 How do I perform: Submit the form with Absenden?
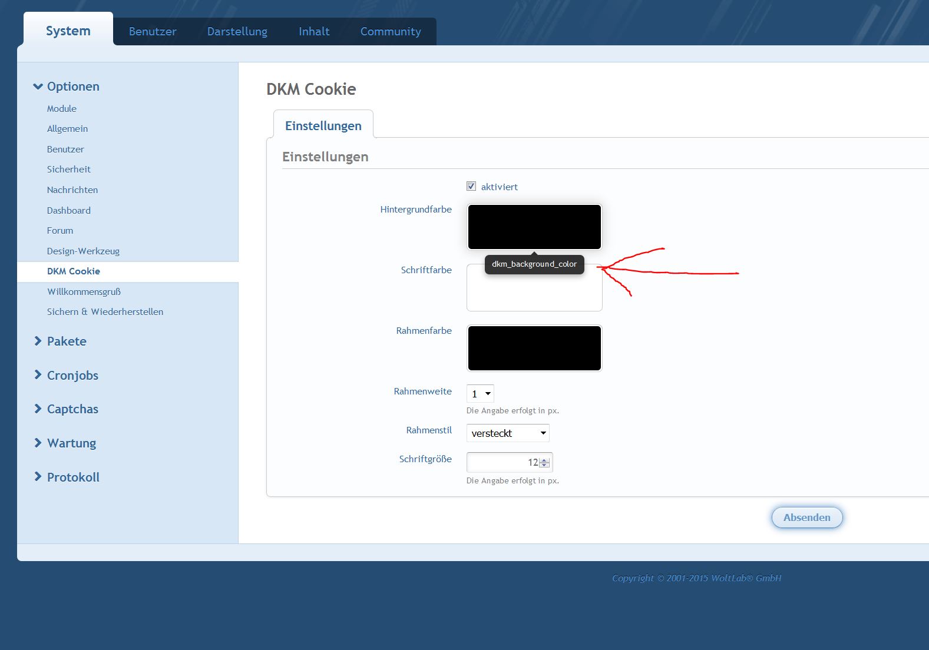[807, 518]
